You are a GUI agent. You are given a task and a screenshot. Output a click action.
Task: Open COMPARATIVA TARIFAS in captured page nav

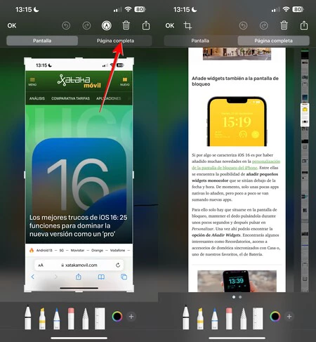coord(70,98)
